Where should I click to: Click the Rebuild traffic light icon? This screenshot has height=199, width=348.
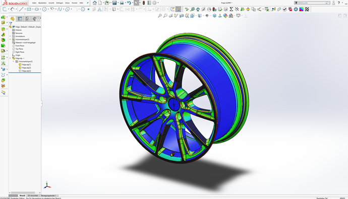click(144, 3)
